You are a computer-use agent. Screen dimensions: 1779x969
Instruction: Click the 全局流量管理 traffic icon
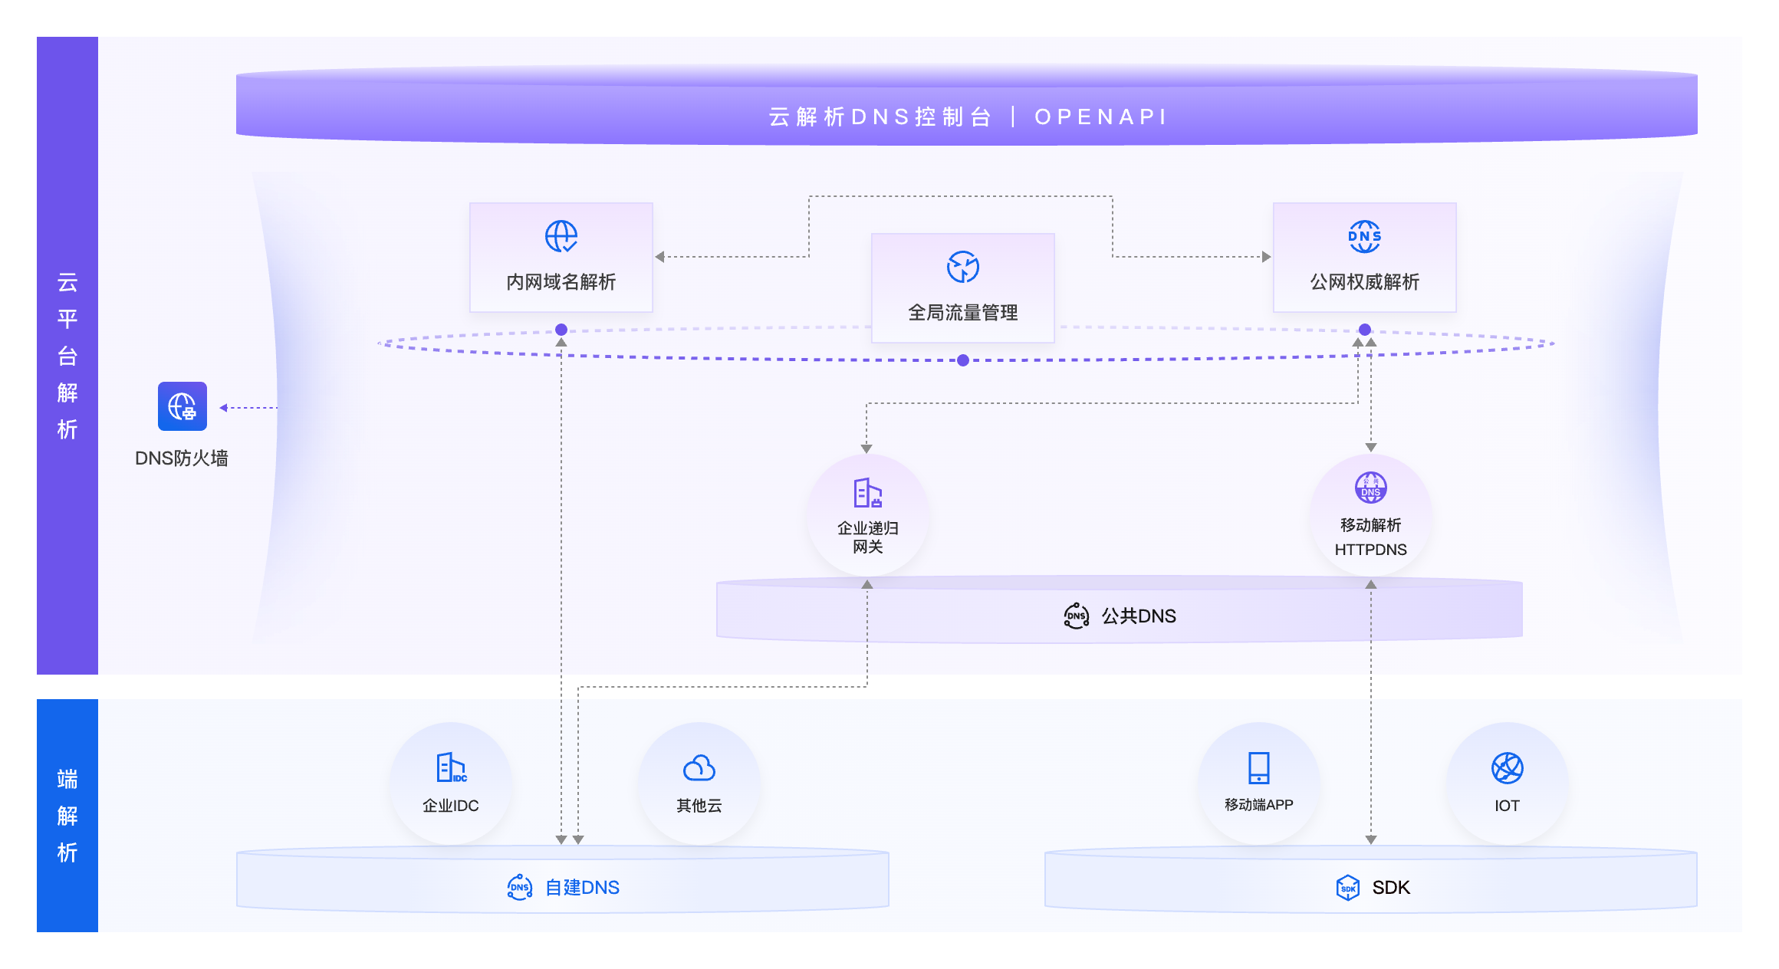(x=962, y=267)
